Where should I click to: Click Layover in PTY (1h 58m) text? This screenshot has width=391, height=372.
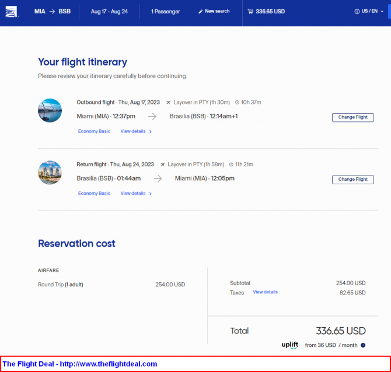195,164
